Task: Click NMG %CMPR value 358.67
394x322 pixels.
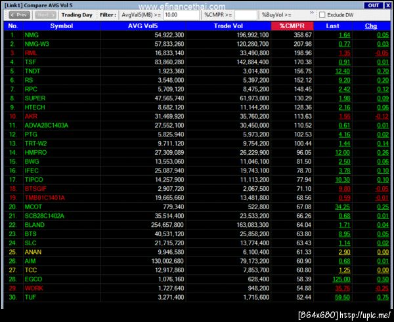Action: point(303,35)
